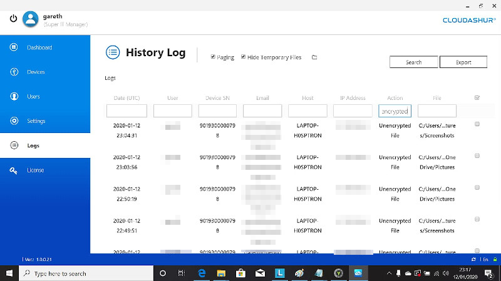The width and height of the screenshot is (501, 281).
Task: Open gareth's user profile avatar
Action: click(30, 19)
